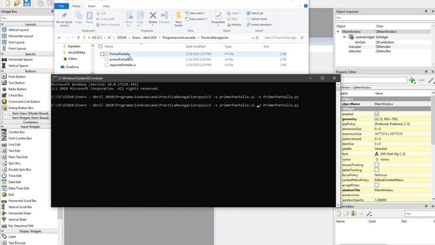This screenshot has height=245, width=435.
Task: Click Explorer help question mark icon
Action: point(305,6)
